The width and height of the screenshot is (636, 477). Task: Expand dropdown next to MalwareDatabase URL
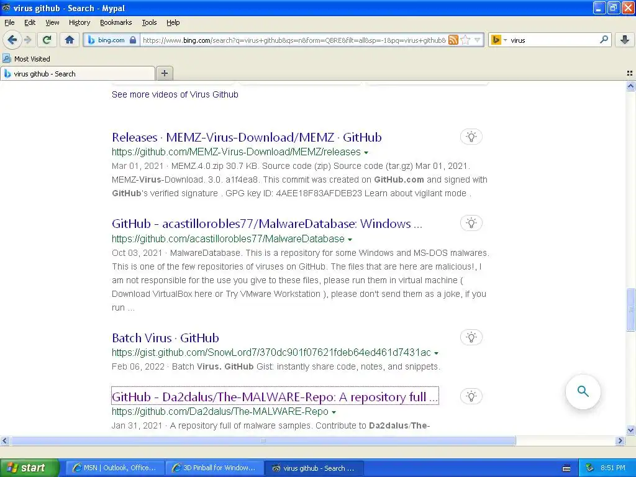point(350,239)
